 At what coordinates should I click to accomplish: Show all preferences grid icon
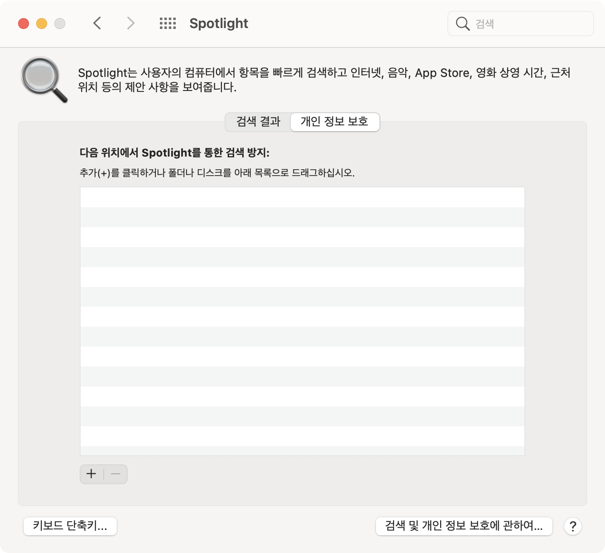168,24
